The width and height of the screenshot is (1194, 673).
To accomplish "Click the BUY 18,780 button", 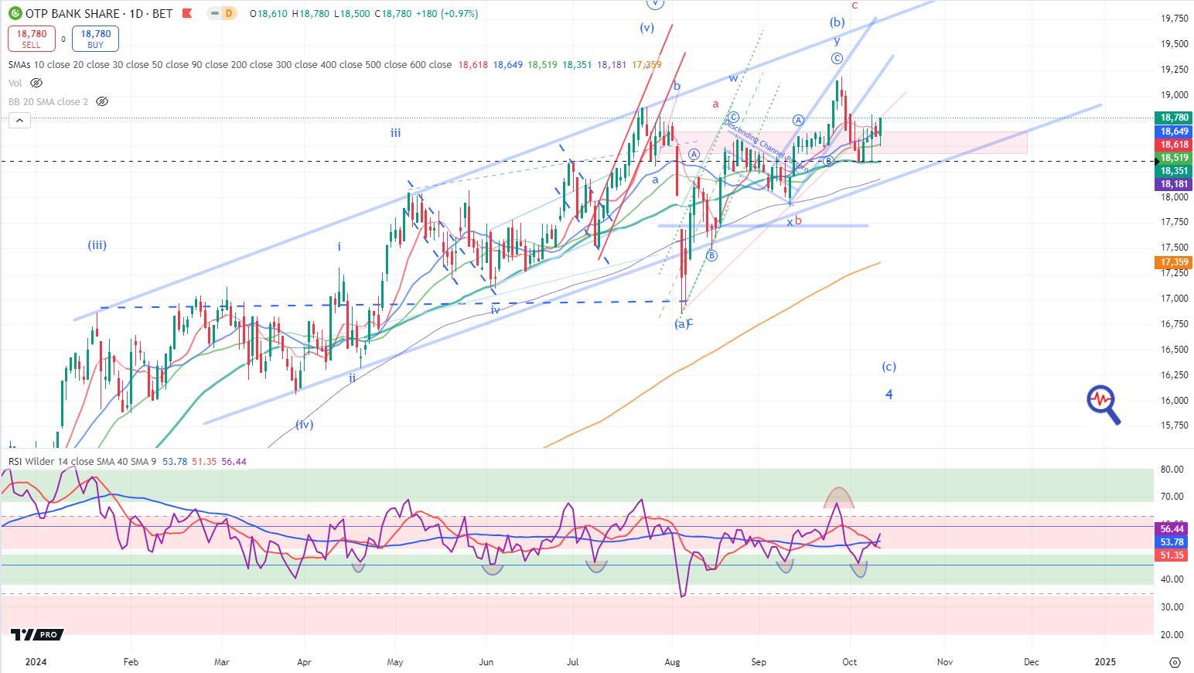I will (x=95, y=39).
